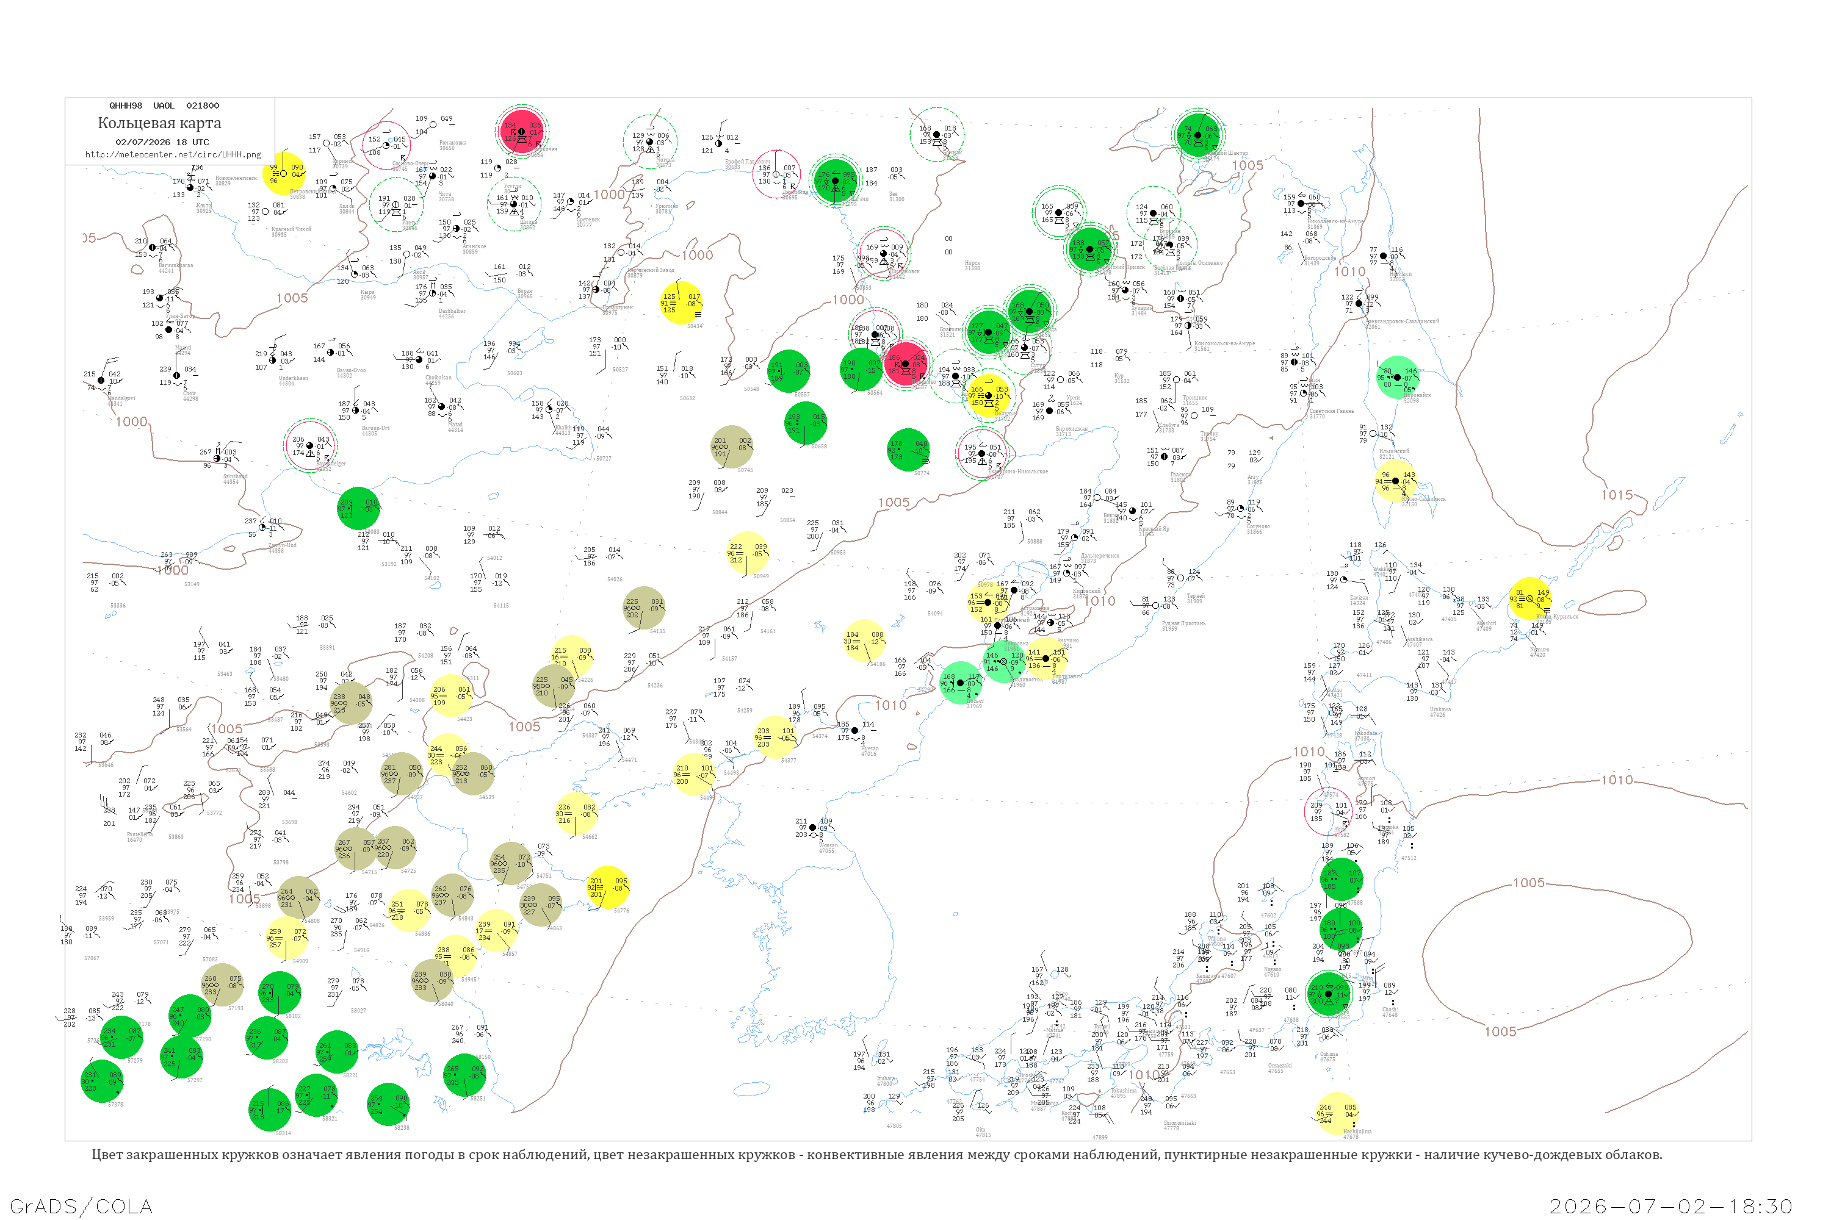This screenshot has height=1220, width=1831.
Task: Click the "Dashbalbar" station label
Action: 452,311
